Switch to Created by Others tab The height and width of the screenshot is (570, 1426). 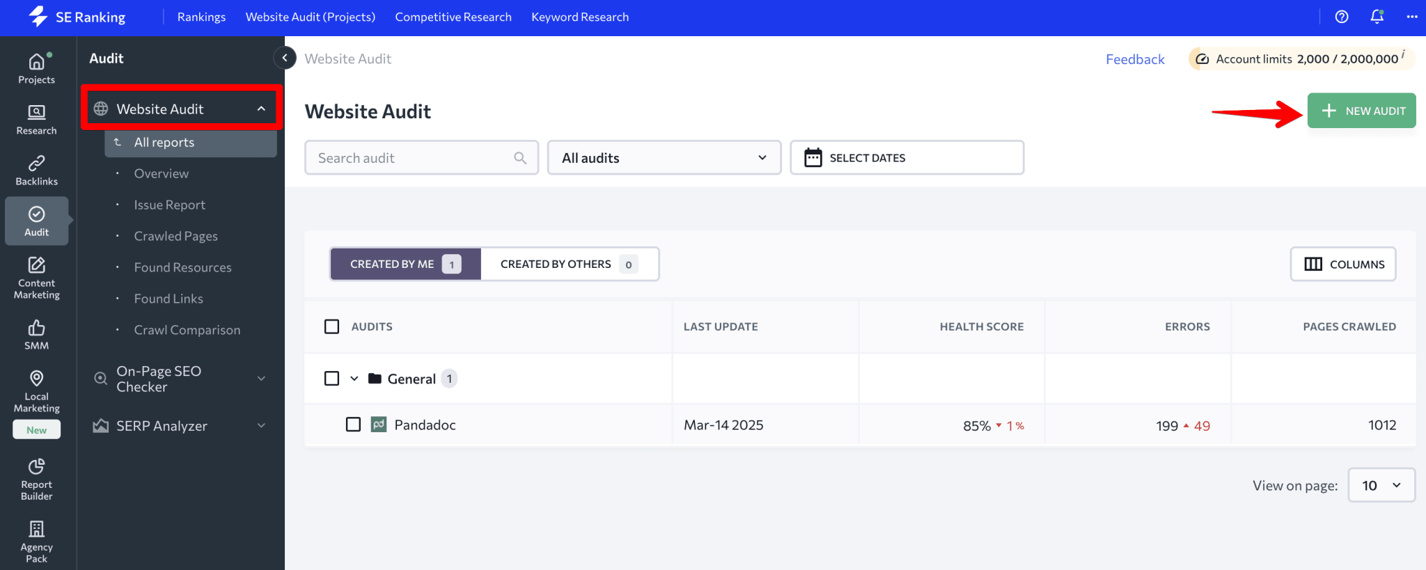(x=569, y=264)
